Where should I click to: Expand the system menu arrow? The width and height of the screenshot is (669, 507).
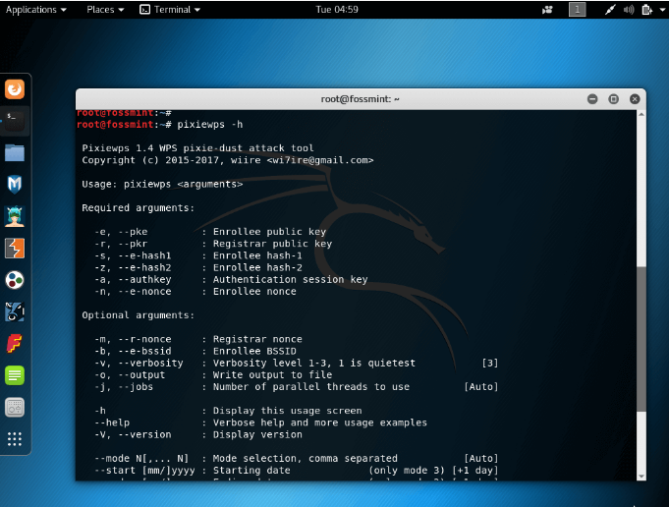click(x=662, y=10)
